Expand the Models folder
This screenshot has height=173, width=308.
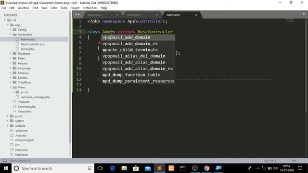(11, 78)
